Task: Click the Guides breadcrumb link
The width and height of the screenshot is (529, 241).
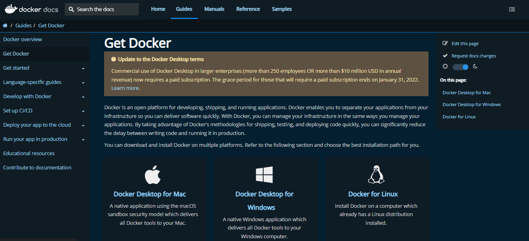Action: tap(23, 26)
